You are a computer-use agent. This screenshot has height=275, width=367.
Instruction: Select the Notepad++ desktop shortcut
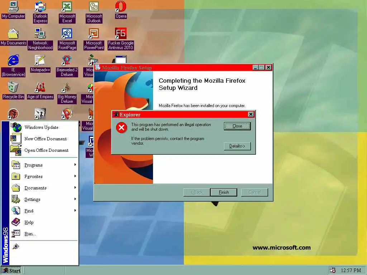[x=40, y=64]
